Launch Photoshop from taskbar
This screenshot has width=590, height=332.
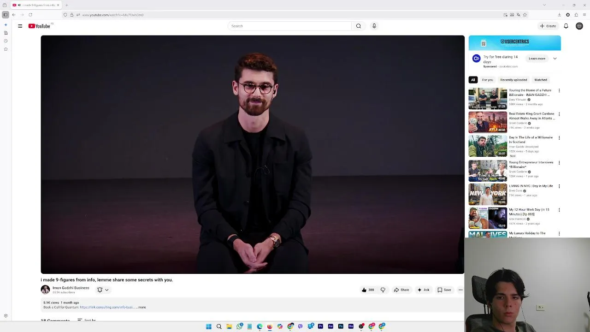tap(341, 326)
